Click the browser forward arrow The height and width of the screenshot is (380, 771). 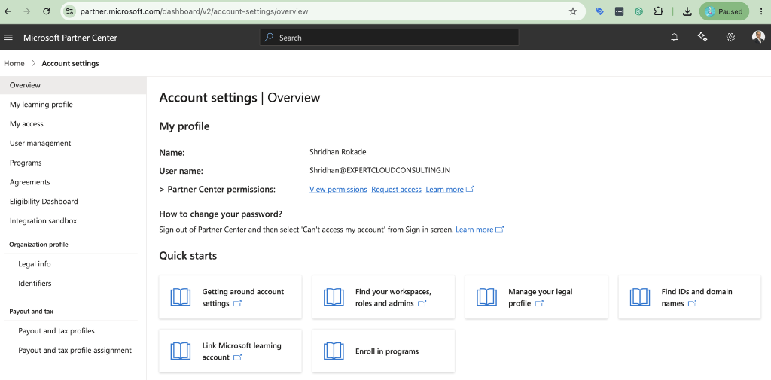tap(26, 11)
